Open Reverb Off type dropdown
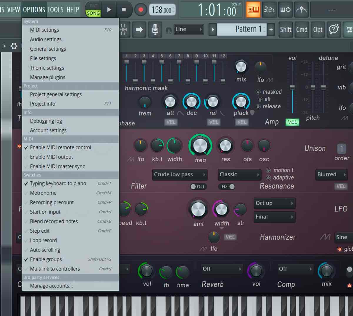The image size is (353, 316). point(222,269)
